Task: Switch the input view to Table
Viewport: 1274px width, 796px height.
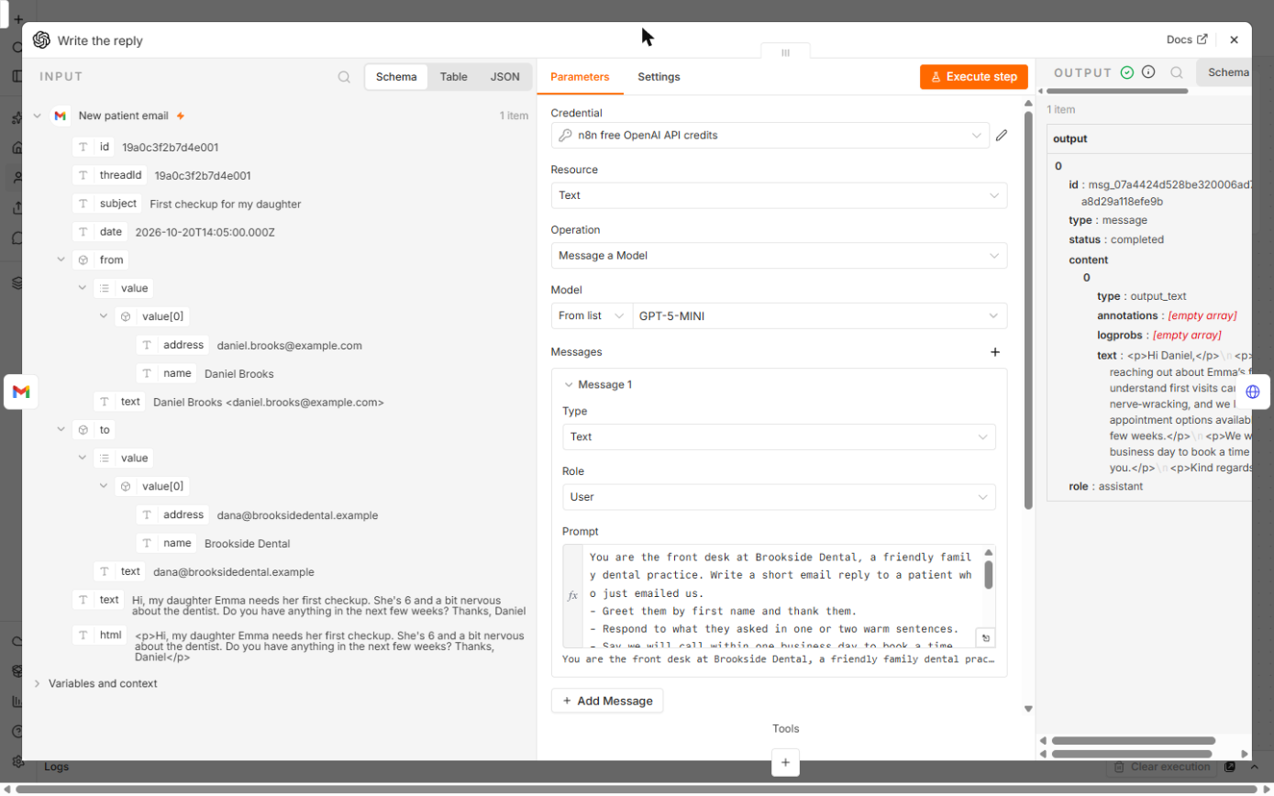Action: pos(453,77)
